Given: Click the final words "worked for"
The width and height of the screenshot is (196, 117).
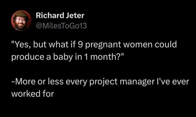Looking at the screenshot, I should click(x=33, y=94).
